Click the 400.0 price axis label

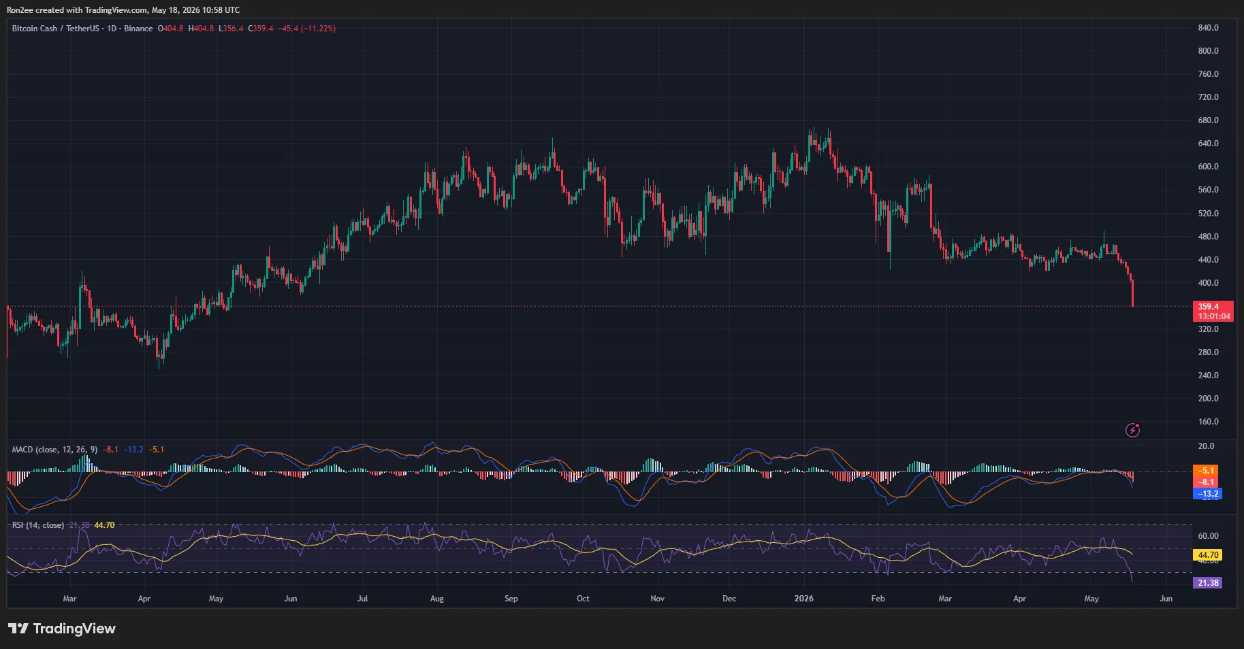coord(1209,283)
